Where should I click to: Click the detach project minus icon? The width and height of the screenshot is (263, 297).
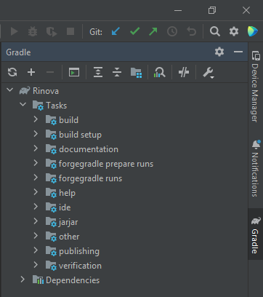click(50, 72)
